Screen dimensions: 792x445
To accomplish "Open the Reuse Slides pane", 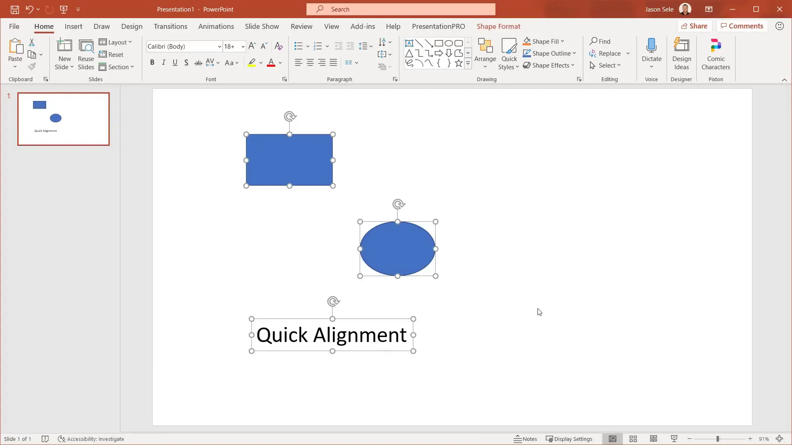I will point(86,54).
